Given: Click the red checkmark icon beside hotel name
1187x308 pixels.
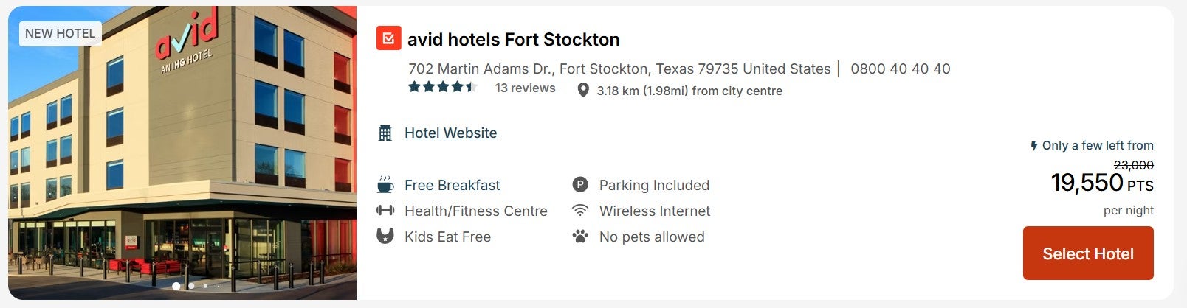Looking at the screenshot, I should pyautogui.click(x=388, y=38).
